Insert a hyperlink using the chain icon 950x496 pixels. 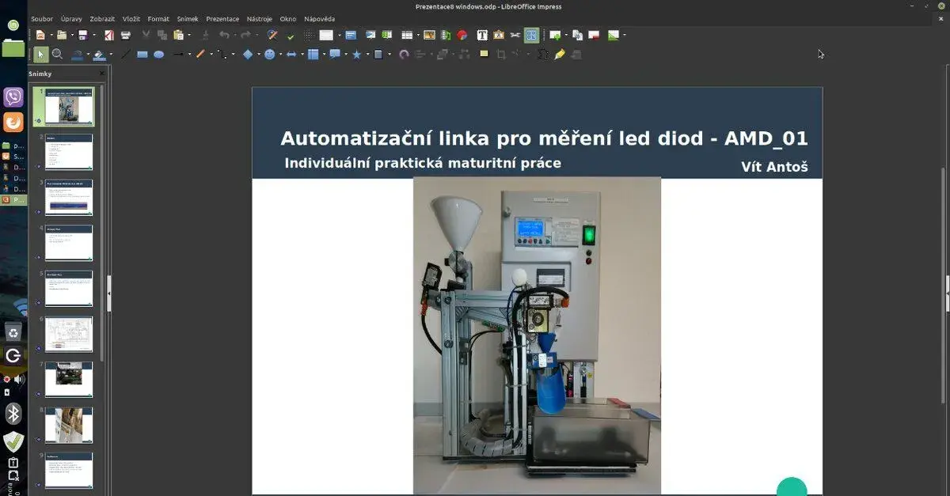click(514, 35)
